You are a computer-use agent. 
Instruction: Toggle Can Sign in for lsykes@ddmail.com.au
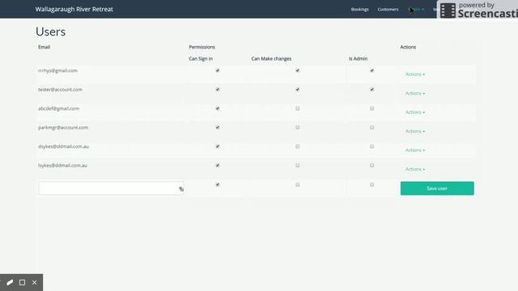coord(218,165)
